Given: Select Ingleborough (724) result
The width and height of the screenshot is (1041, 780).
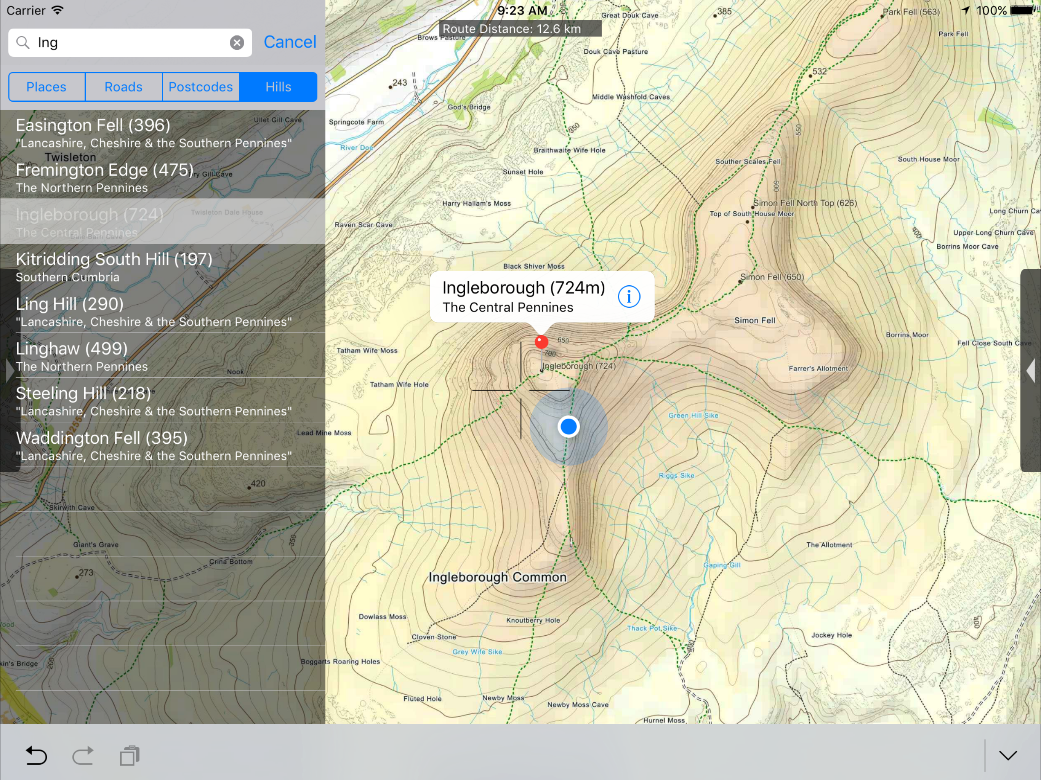Looking at the screenshot, I should (x=163, y=222).
